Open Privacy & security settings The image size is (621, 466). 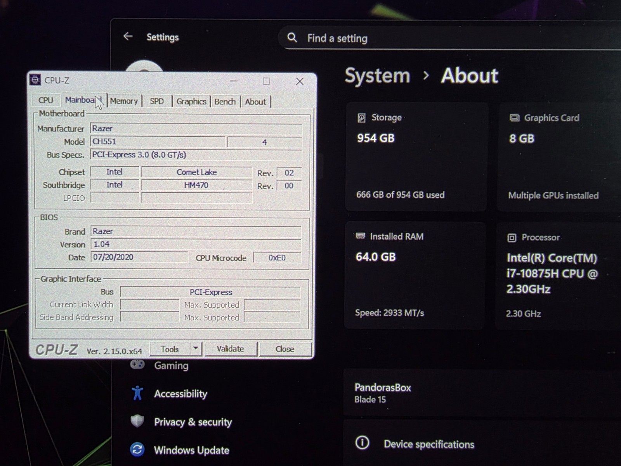click(x=193, y=422)
